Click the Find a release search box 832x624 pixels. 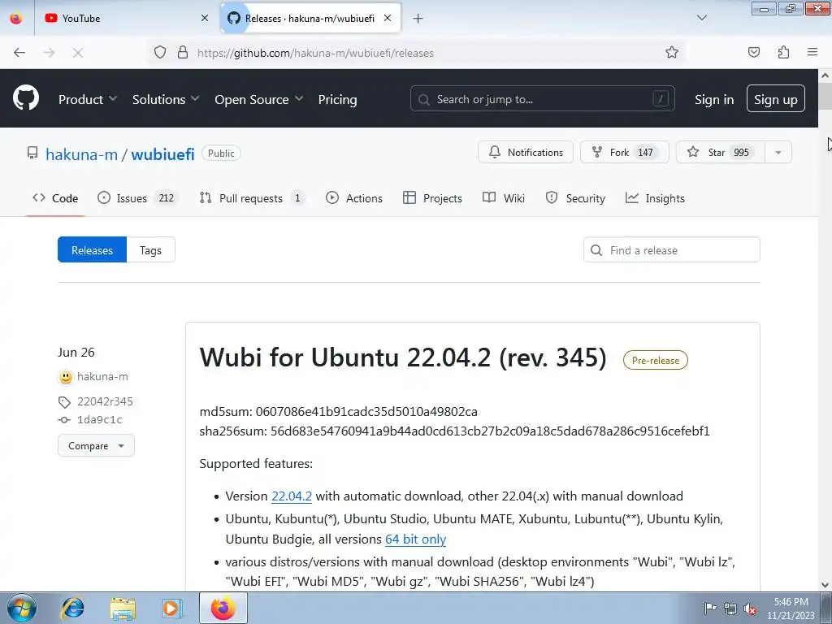pos(672,249)
